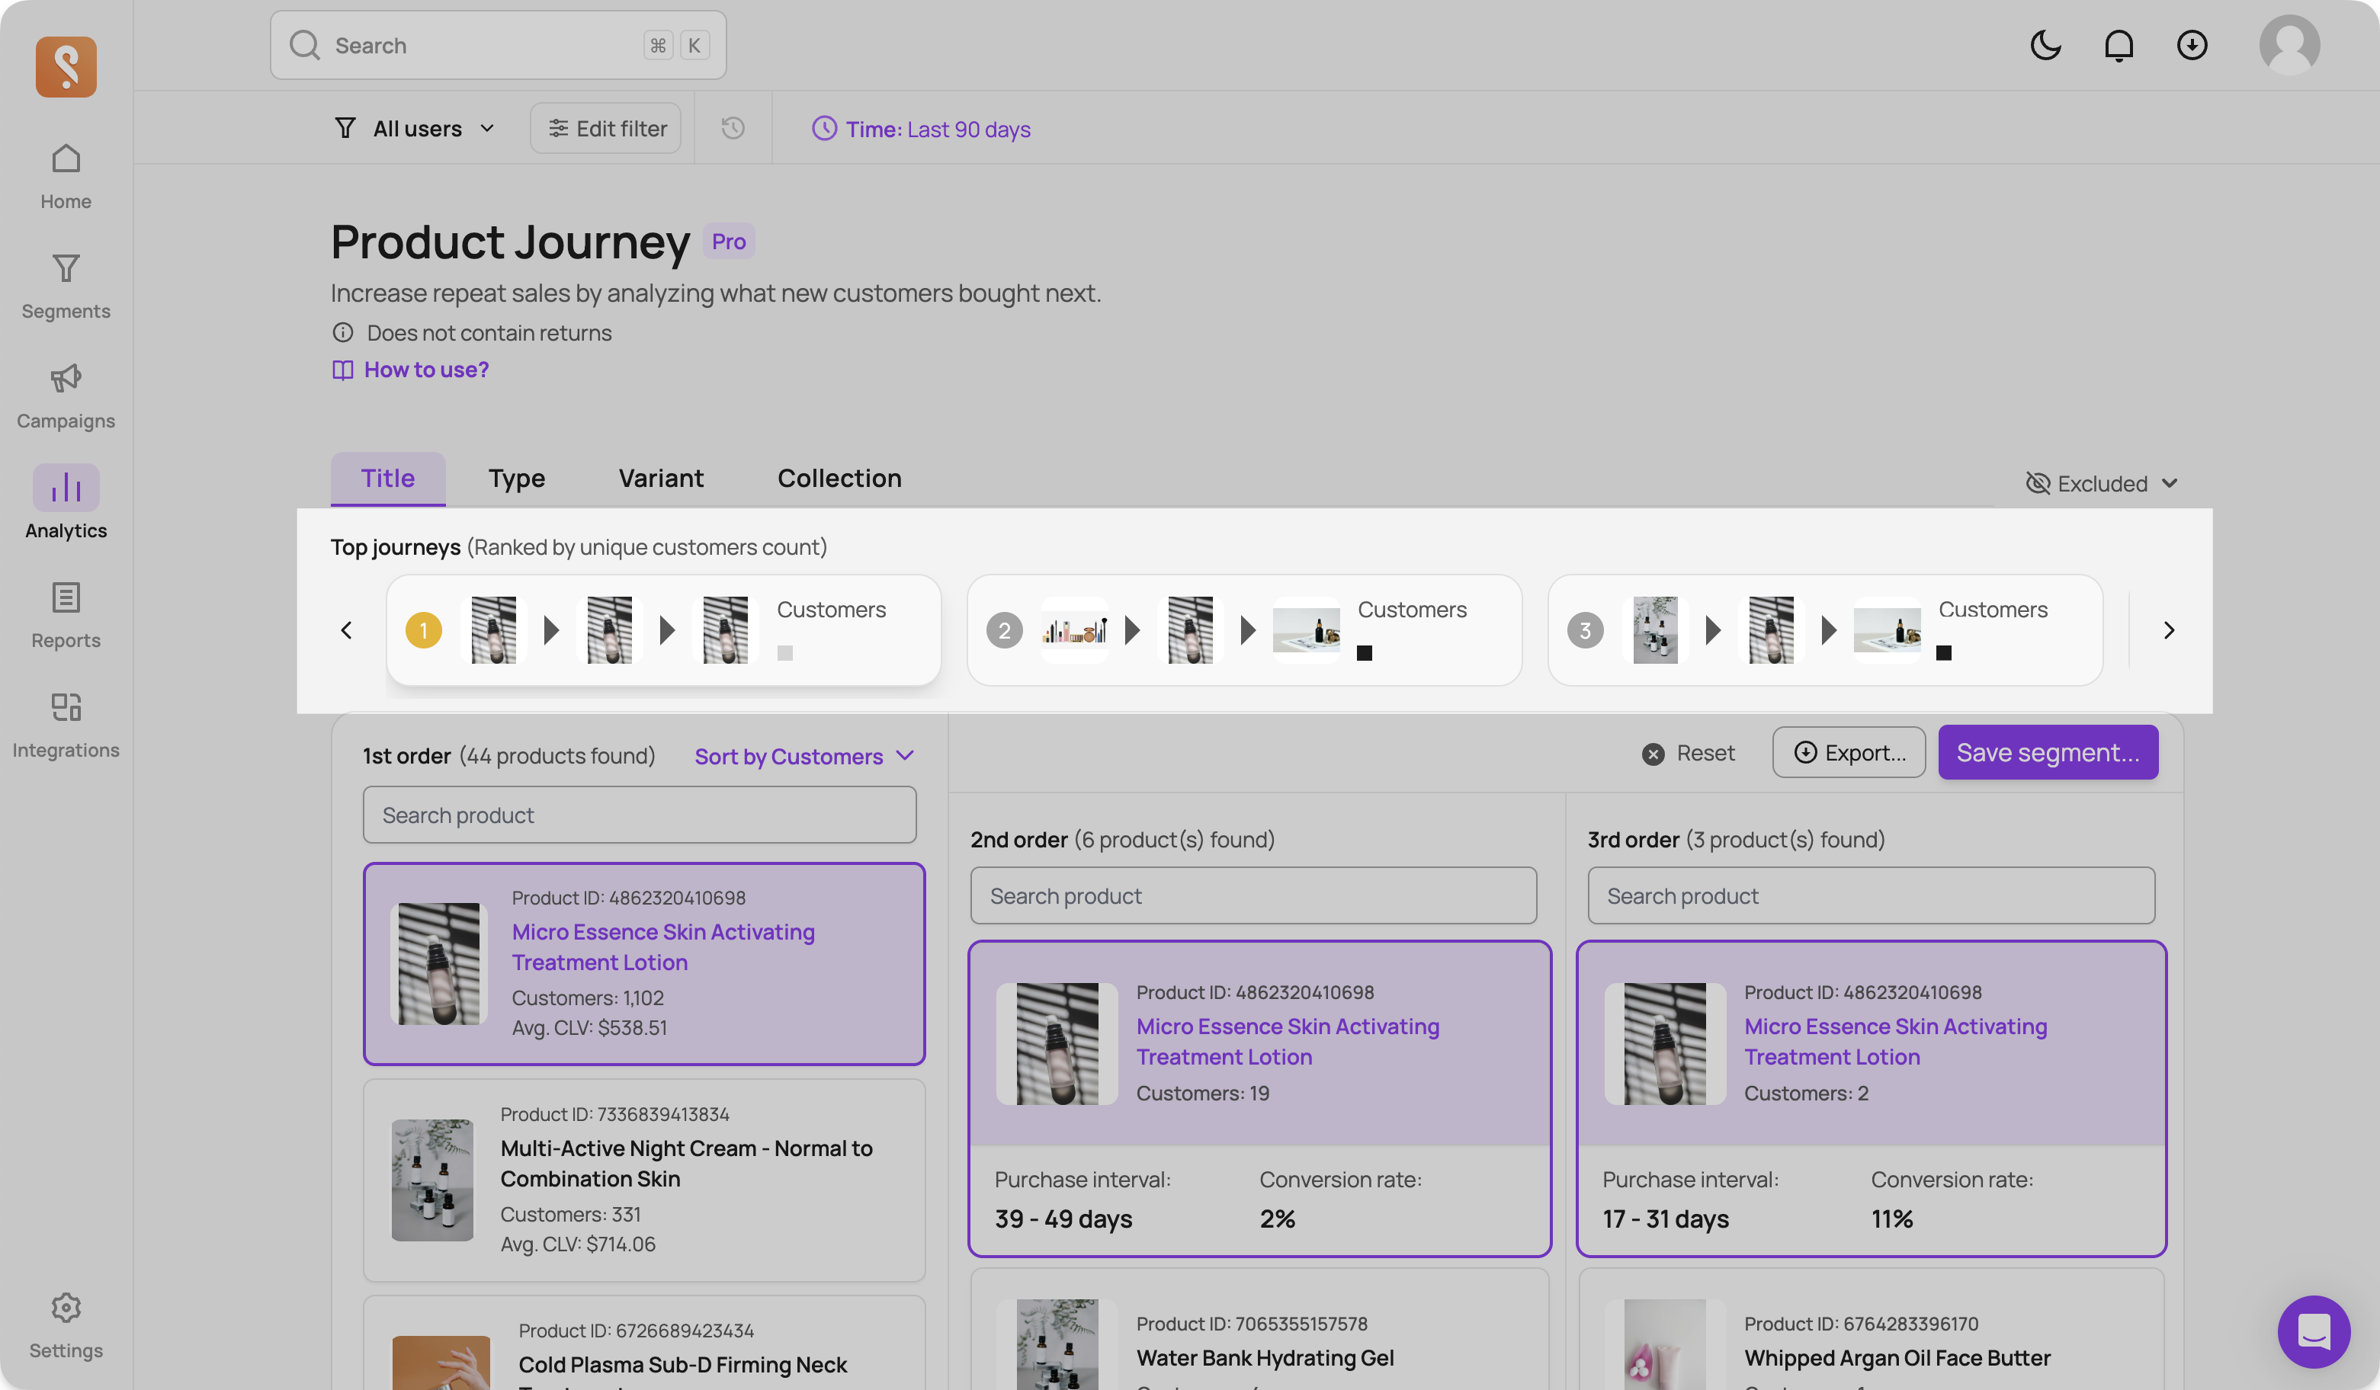Focus the top Search box
This screenshot has height=1390, width=2380.
pyautogui.click(x=498, y=45)
